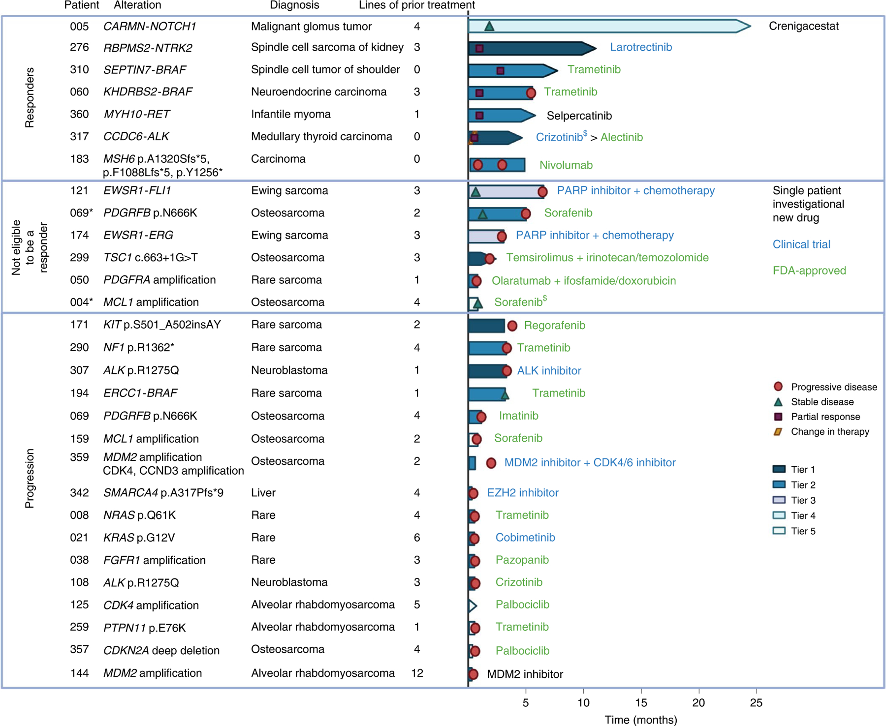Screen dimensions: 886x726
Task: Select the partial response square in patient 276's bar
Action: pyautogui.click(x=479, y=48)
